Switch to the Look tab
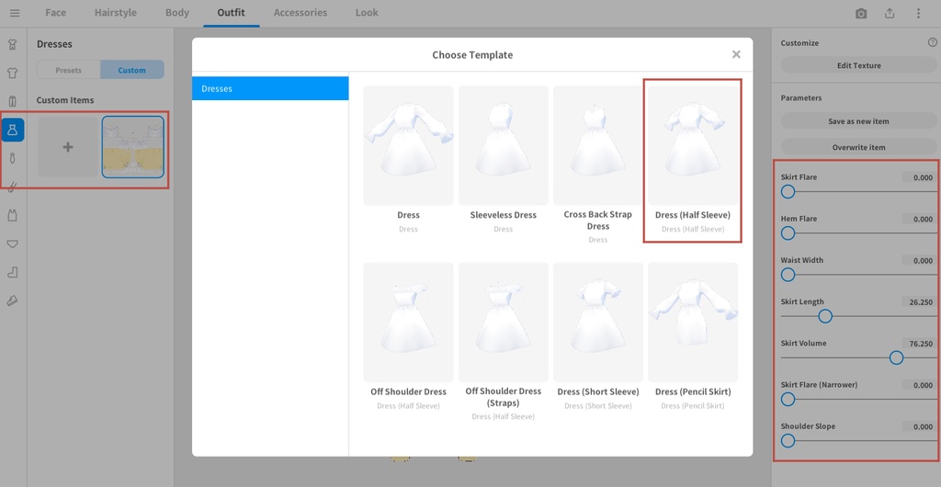Image resolution: width=941 pixels, height=487 pixels. point(367,13)
